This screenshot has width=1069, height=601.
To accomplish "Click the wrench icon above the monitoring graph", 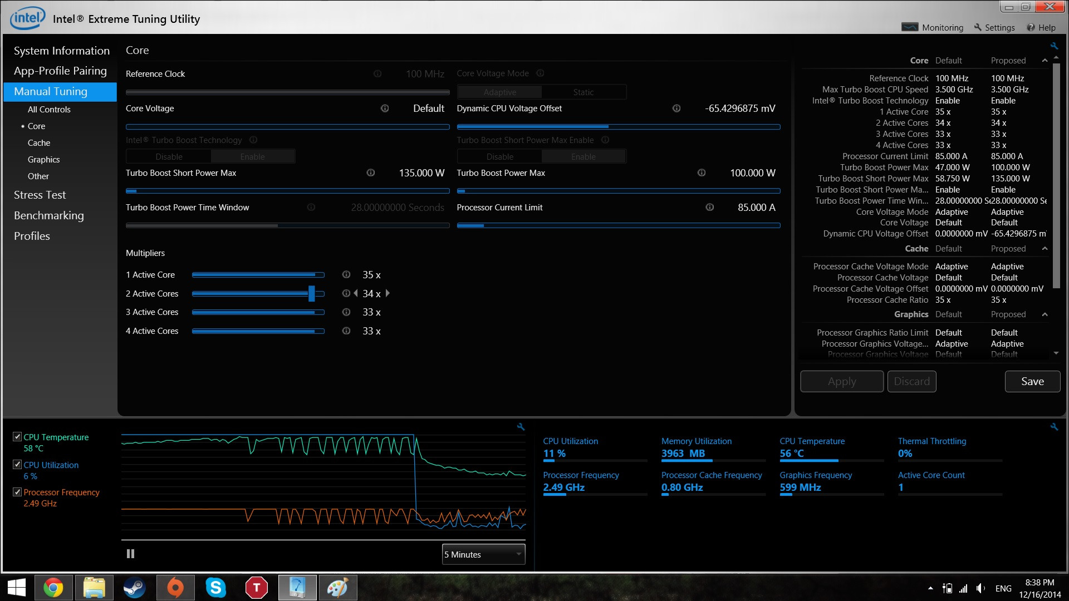I will pos(521,427).
